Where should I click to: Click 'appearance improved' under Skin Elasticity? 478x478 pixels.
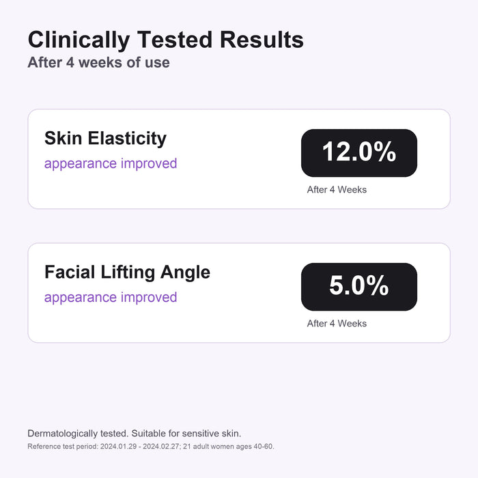[x=111, y=164]
